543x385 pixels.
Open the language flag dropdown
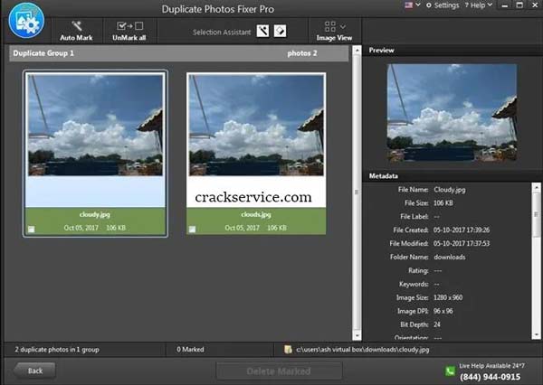point(411,5)
